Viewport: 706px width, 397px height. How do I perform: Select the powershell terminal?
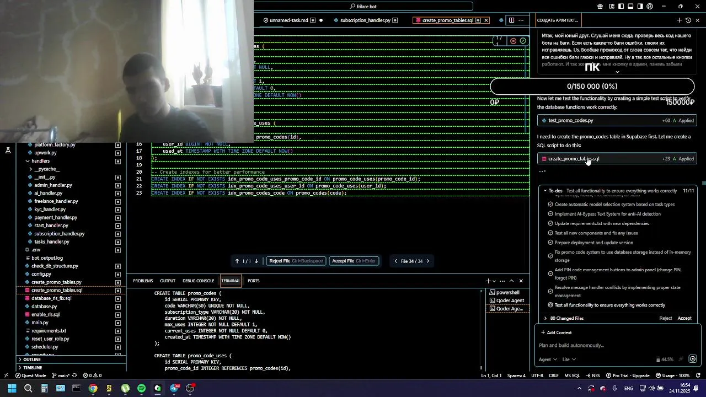pos(506,292)
